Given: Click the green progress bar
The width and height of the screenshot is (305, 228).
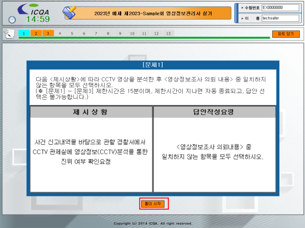Looking at the screenshot, I should [144, 38].
